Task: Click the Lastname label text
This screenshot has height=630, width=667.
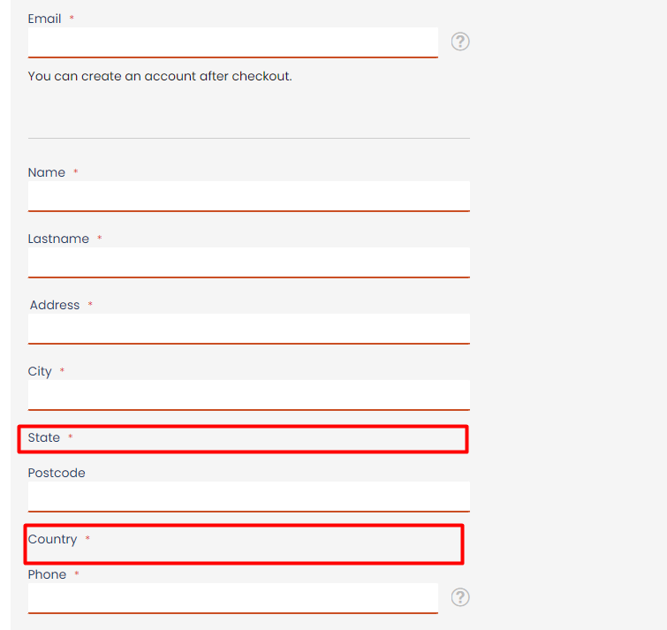Action: tap(58, 239)
